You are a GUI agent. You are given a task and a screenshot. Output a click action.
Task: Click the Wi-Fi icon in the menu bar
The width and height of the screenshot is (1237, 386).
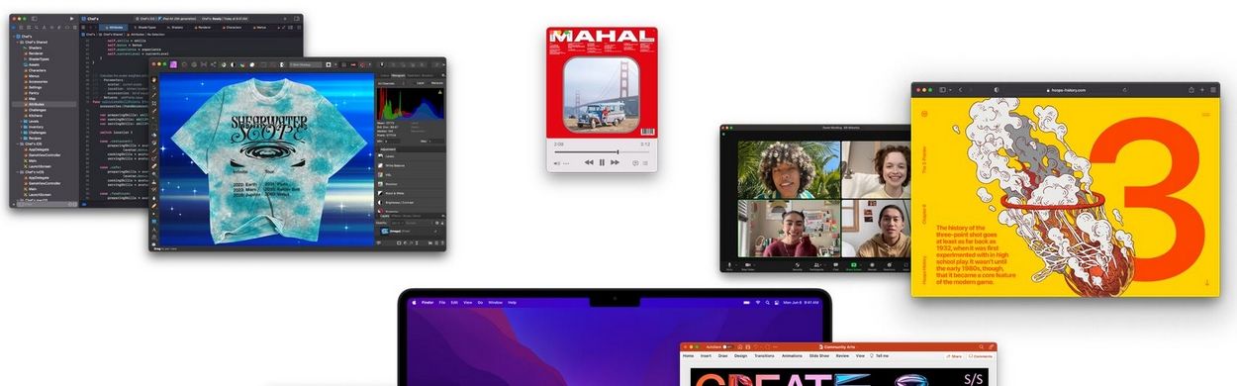(757, 302)
